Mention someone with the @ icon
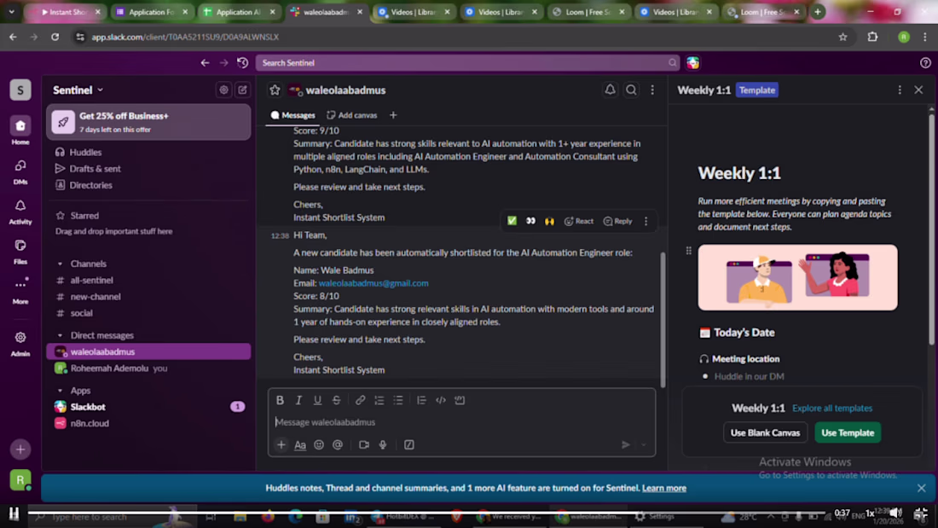 tap(338, 444)
